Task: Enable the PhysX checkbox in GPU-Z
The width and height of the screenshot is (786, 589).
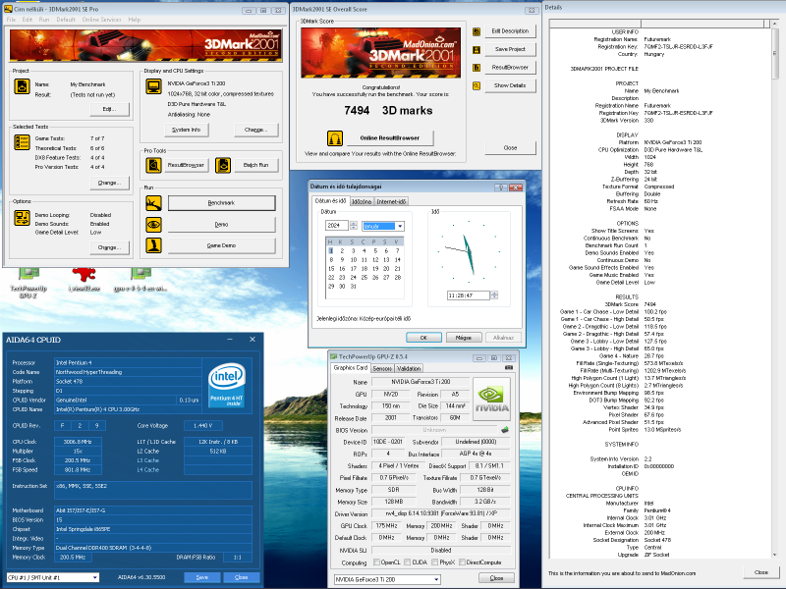Action: 434,562
